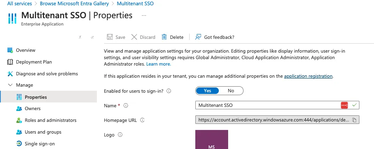Click the sidebar expand/collapse arrows control
Image resolution: width=374 pixels, height=149 pixels.
point(80,37)
